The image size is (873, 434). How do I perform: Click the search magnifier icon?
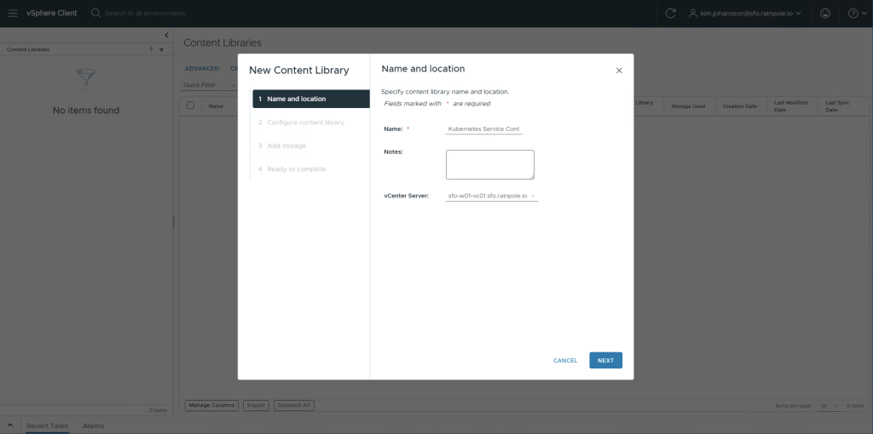tap(95, 14)
